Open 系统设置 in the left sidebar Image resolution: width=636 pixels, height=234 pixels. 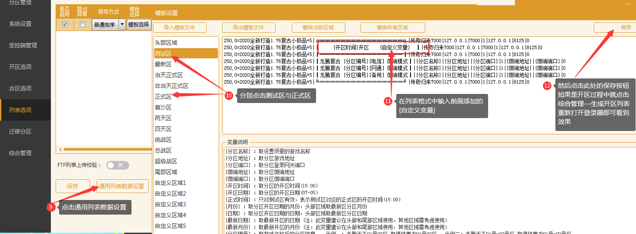click(20, 24)
